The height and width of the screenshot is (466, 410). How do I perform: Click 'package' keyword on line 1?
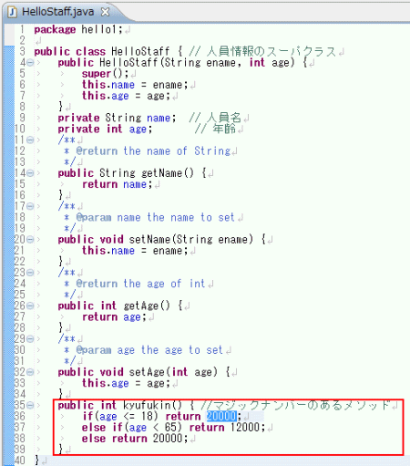(55, 30)
